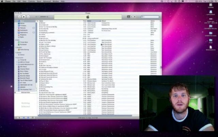Click the Applications update badge
The image size is (218, 137).
pyautogui.click(x=34, y=32)
